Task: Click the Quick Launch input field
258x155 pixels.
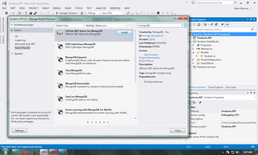Action: [215, 3]
